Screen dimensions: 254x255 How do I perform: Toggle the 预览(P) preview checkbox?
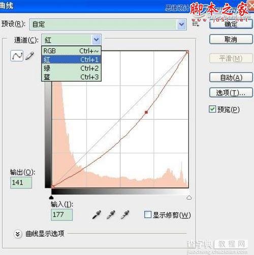(x=212, y=109)
